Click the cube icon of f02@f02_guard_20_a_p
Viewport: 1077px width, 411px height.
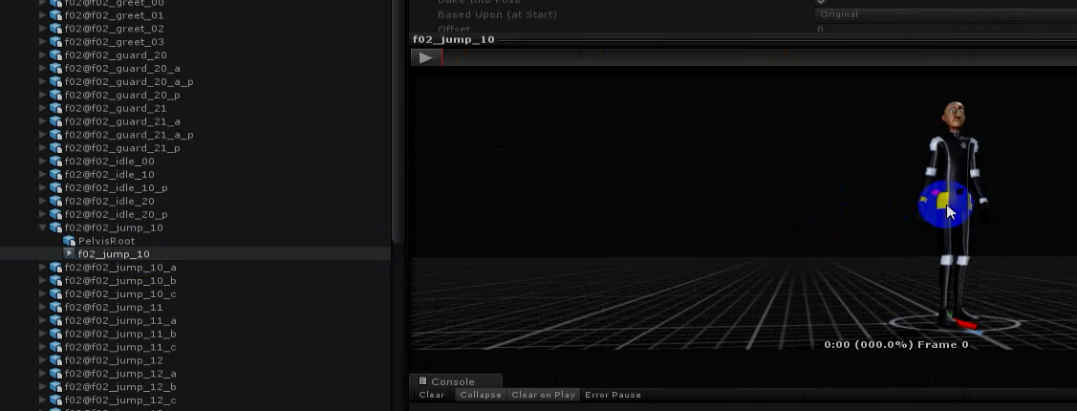point(55,82)
